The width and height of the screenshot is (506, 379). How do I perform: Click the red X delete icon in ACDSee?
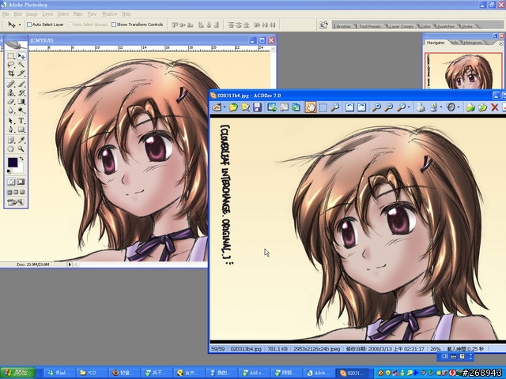click(494, 107)
